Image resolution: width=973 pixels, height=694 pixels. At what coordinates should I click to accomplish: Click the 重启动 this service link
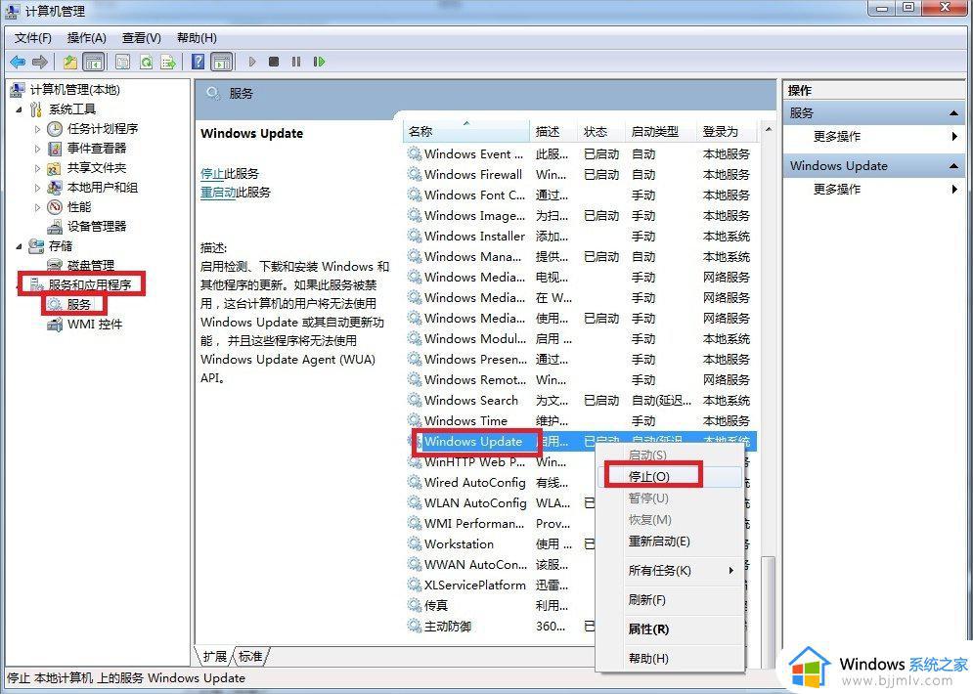pyautogui.click(x=218, y=193)
